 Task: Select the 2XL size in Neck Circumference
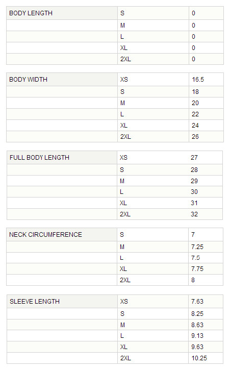(x=125, y=280)
